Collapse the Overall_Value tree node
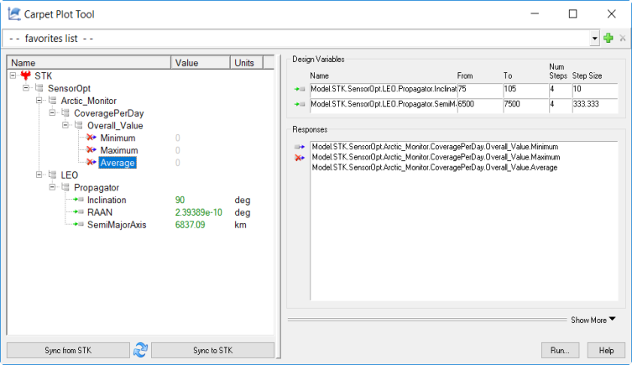This screenshot has width=632, height=365. [x=65, y=125]
